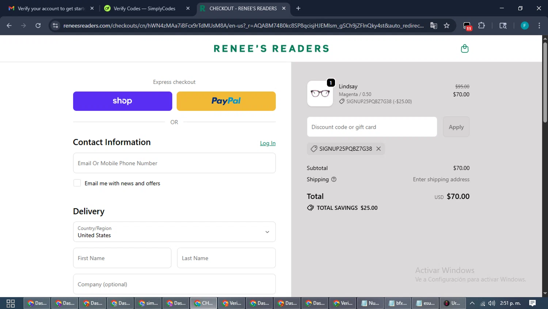
Task: Pay with PayPal express checkout button
Action: (x=226, y=101)
